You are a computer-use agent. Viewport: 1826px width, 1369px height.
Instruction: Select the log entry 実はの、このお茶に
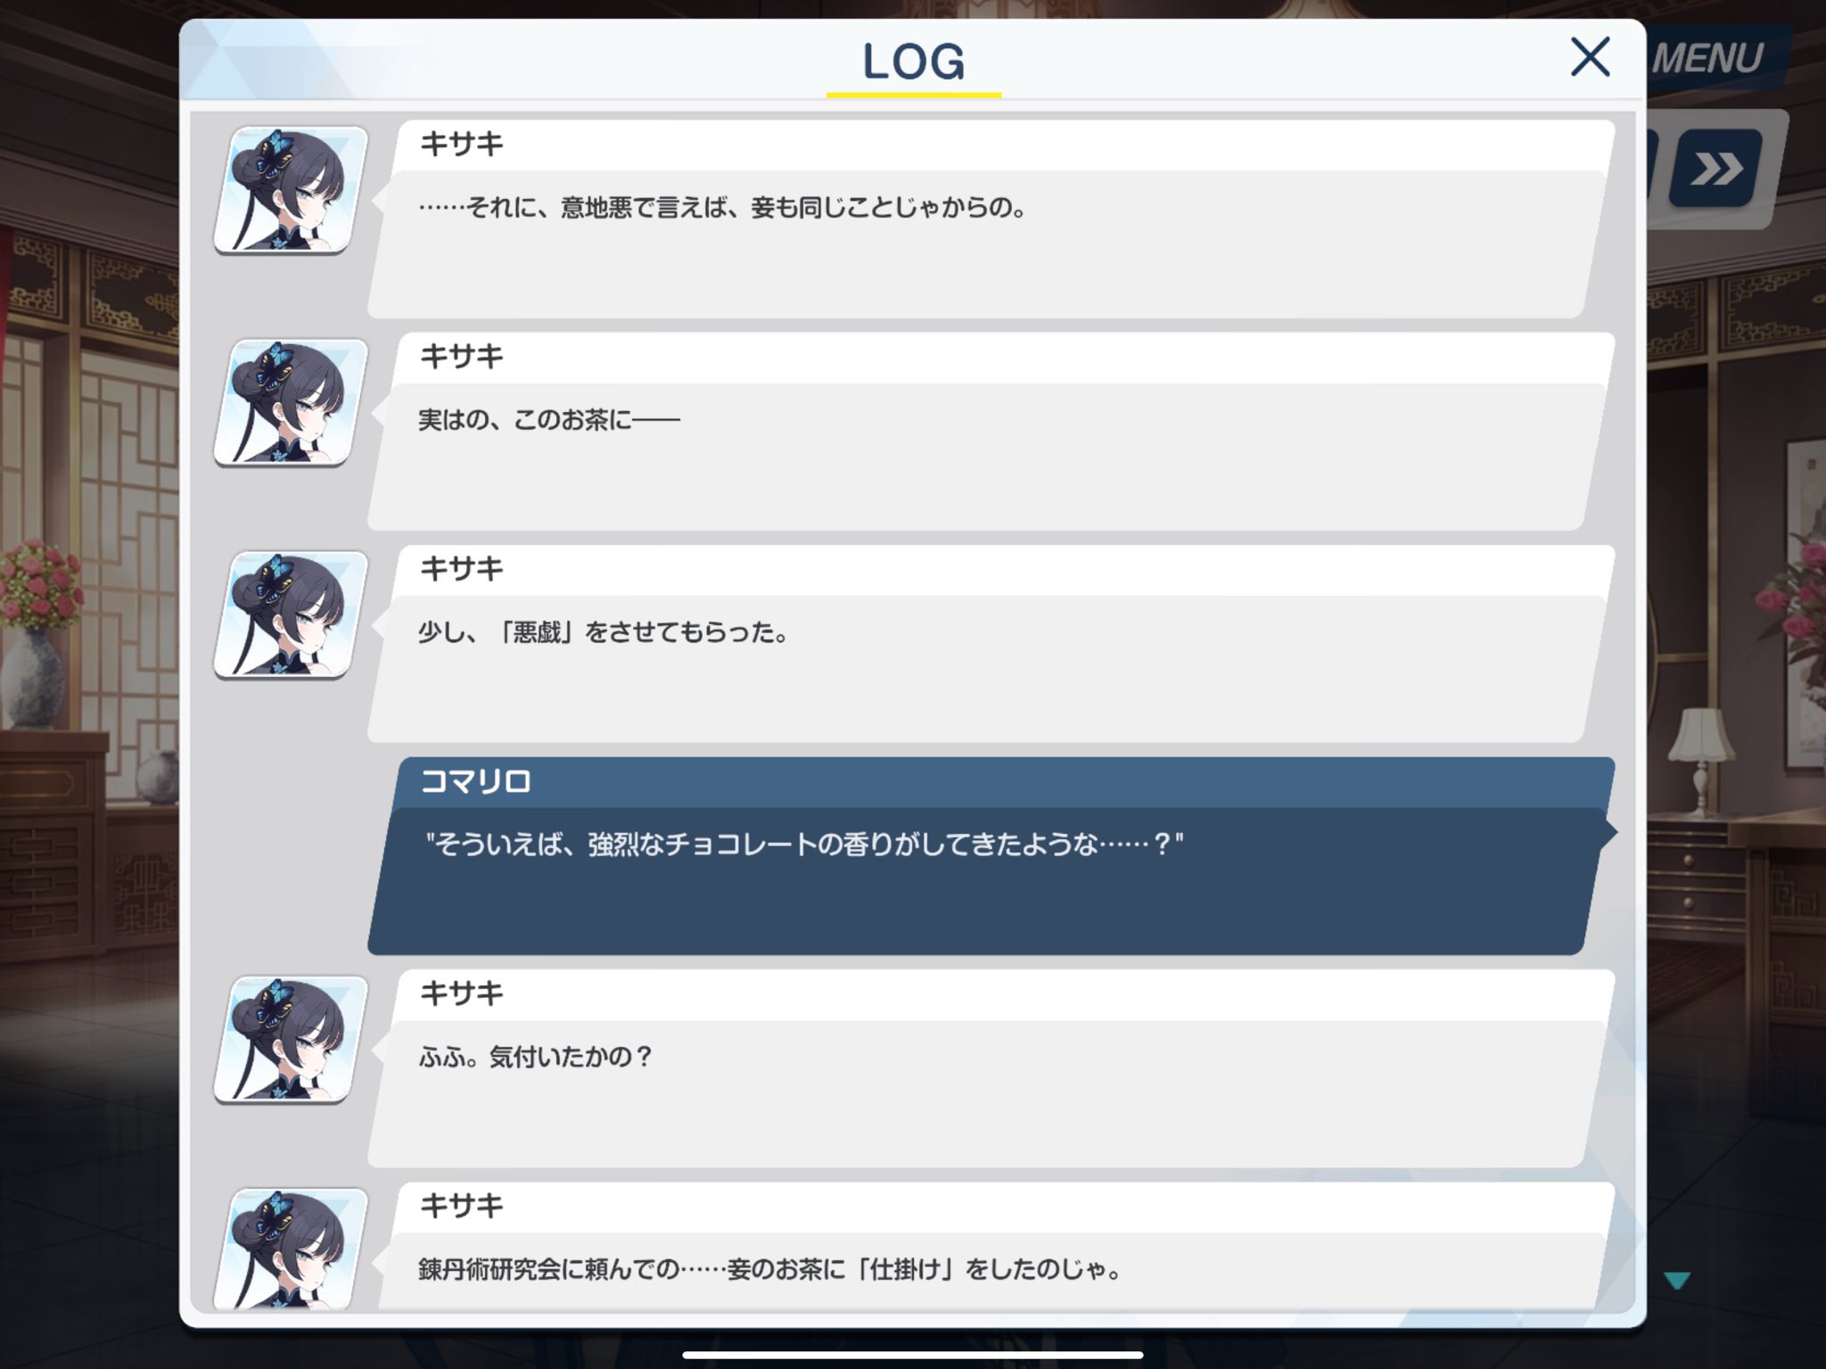[990, 432]
